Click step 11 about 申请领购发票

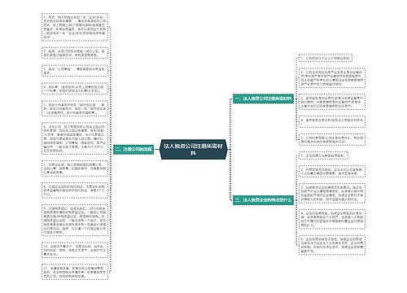75,272
